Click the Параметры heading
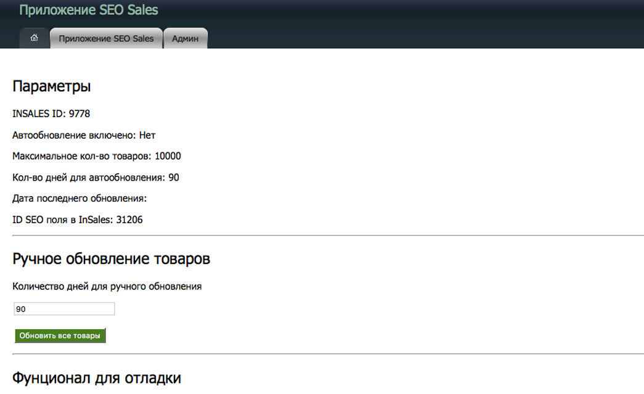 point(51,86)
